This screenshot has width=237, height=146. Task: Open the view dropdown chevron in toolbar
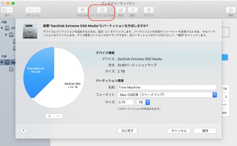(11, 10)
